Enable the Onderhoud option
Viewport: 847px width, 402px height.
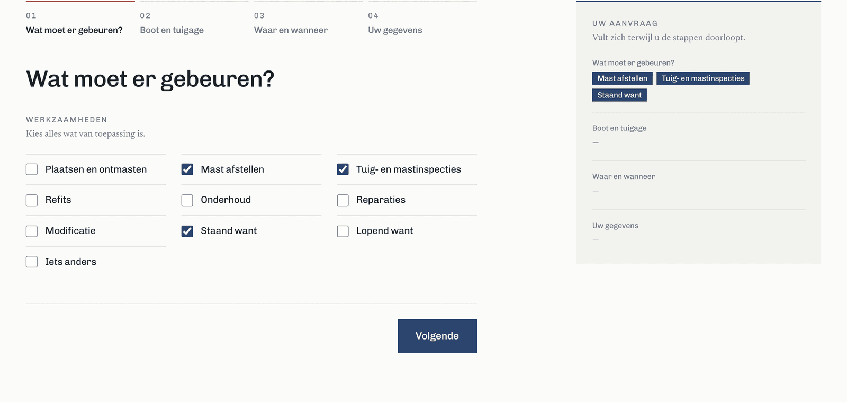(x=187, y=200)
